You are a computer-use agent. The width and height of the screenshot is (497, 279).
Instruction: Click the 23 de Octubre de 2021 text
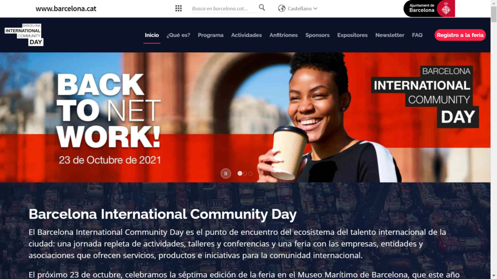tap(110, 160)
